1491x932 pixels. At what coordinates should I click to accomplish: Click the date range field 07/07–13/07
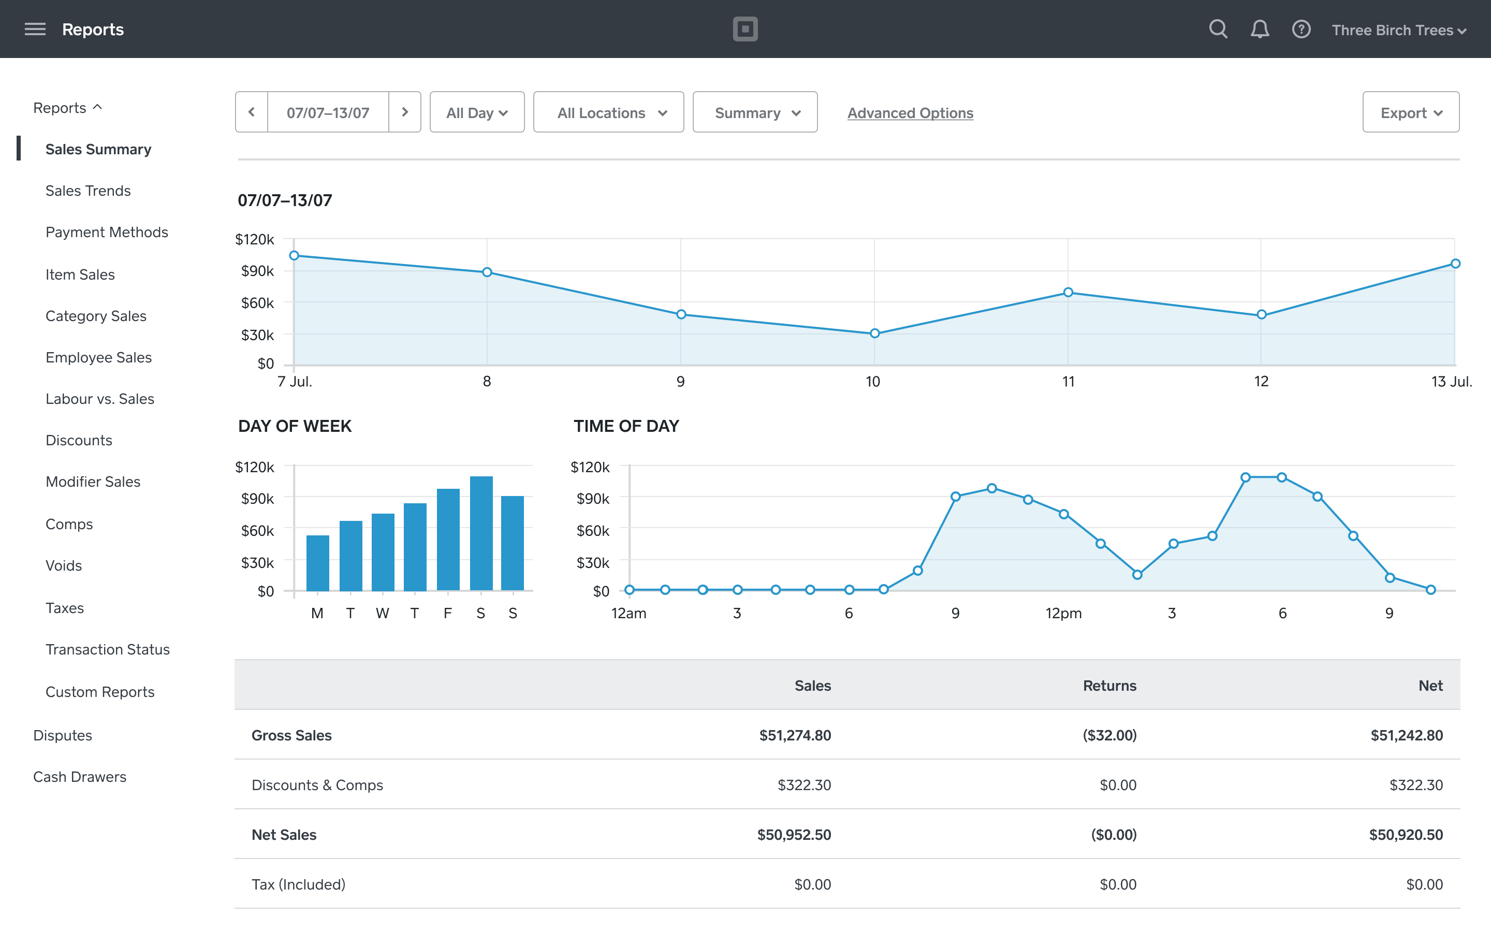(328, 111)
